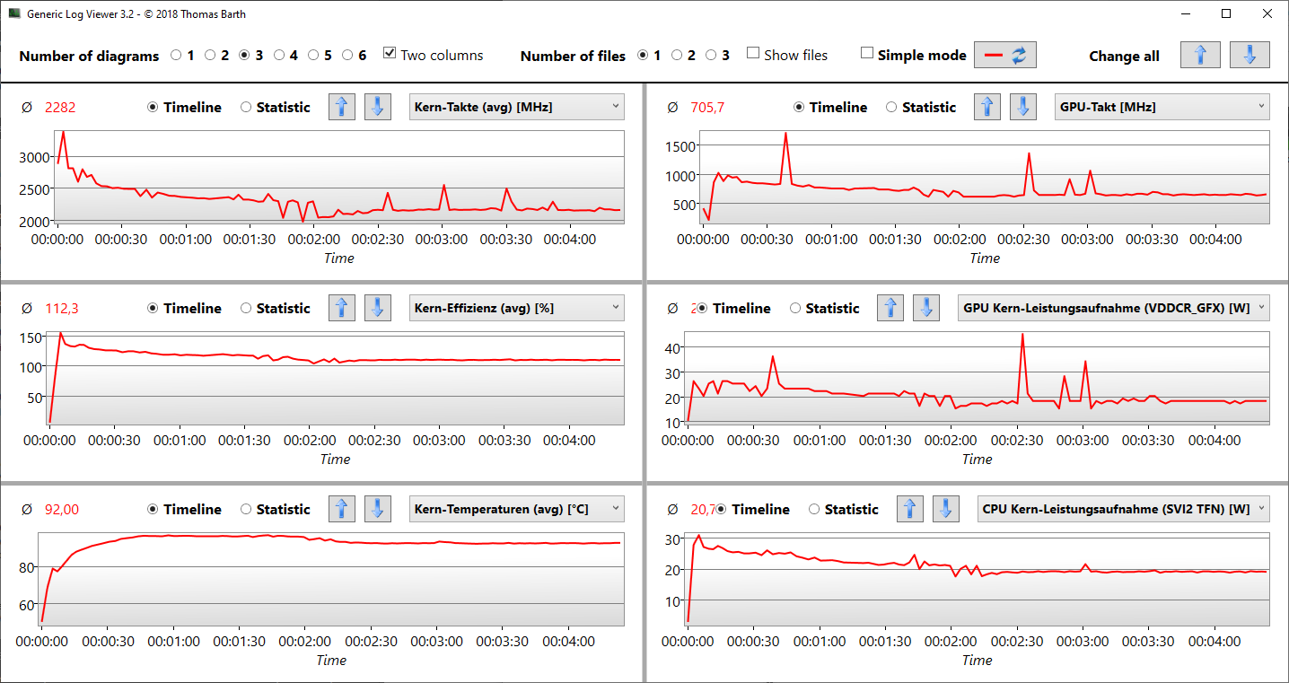
Task: Click up arrow beside the CPU Kern-Leistungsaufnahme diagram
Action: [x=910, y=509]
